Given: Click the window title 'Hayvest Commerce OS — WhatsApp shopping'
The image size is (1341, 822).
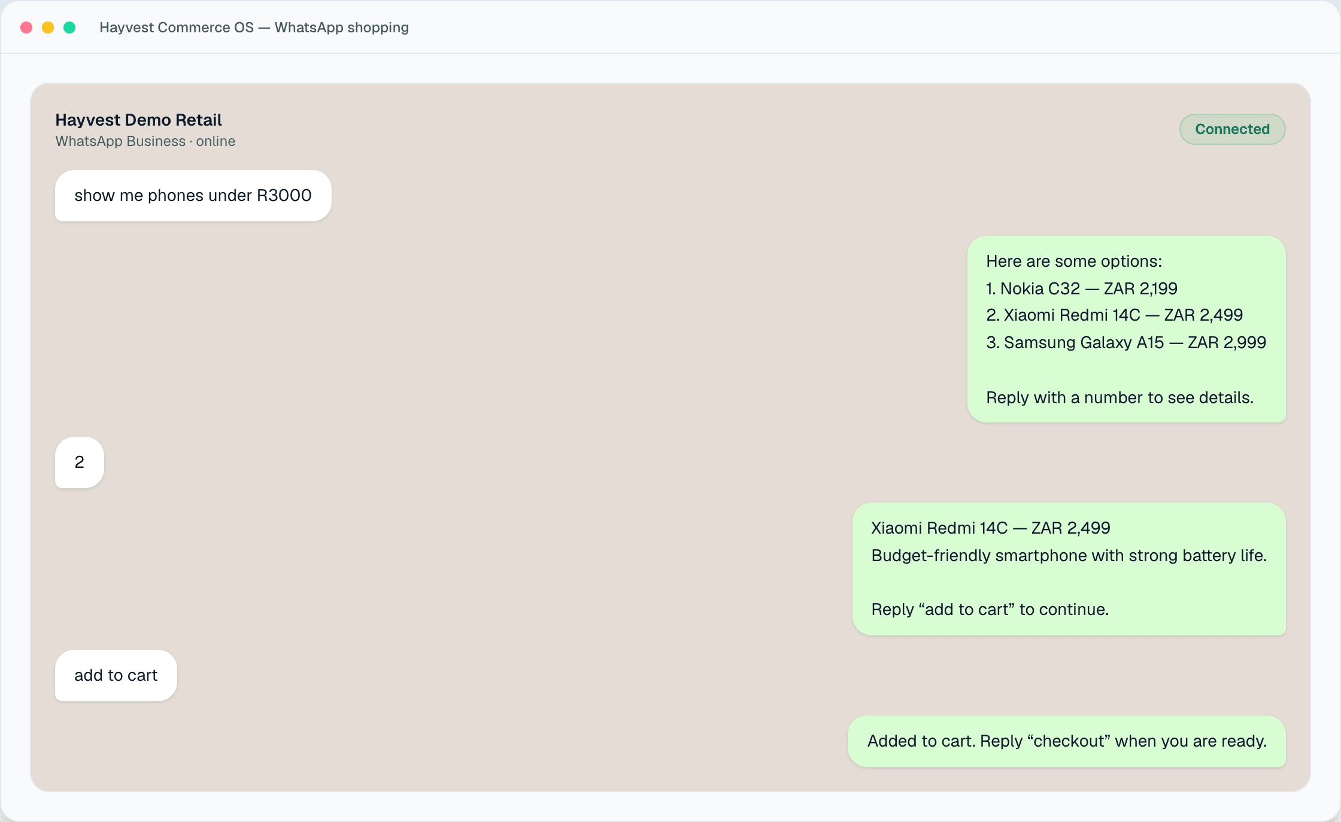Looking at the screenshot, I should 254,28.
